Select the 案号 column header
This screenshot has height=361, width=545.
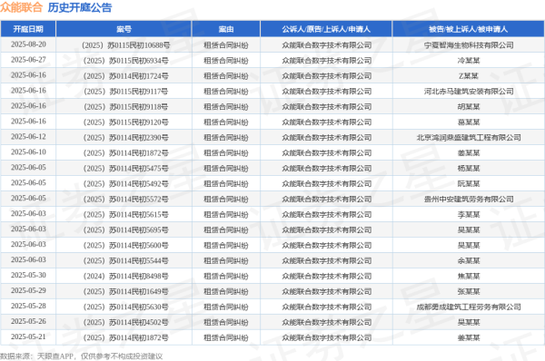click(124, 29)
